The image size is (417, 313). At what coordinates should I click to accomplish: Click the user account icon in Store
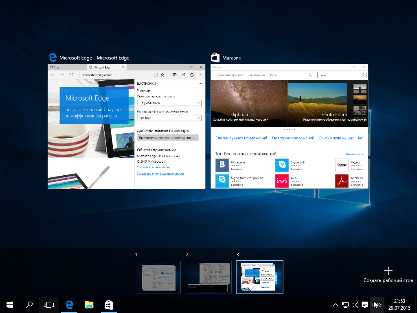[x=310, y=75]
